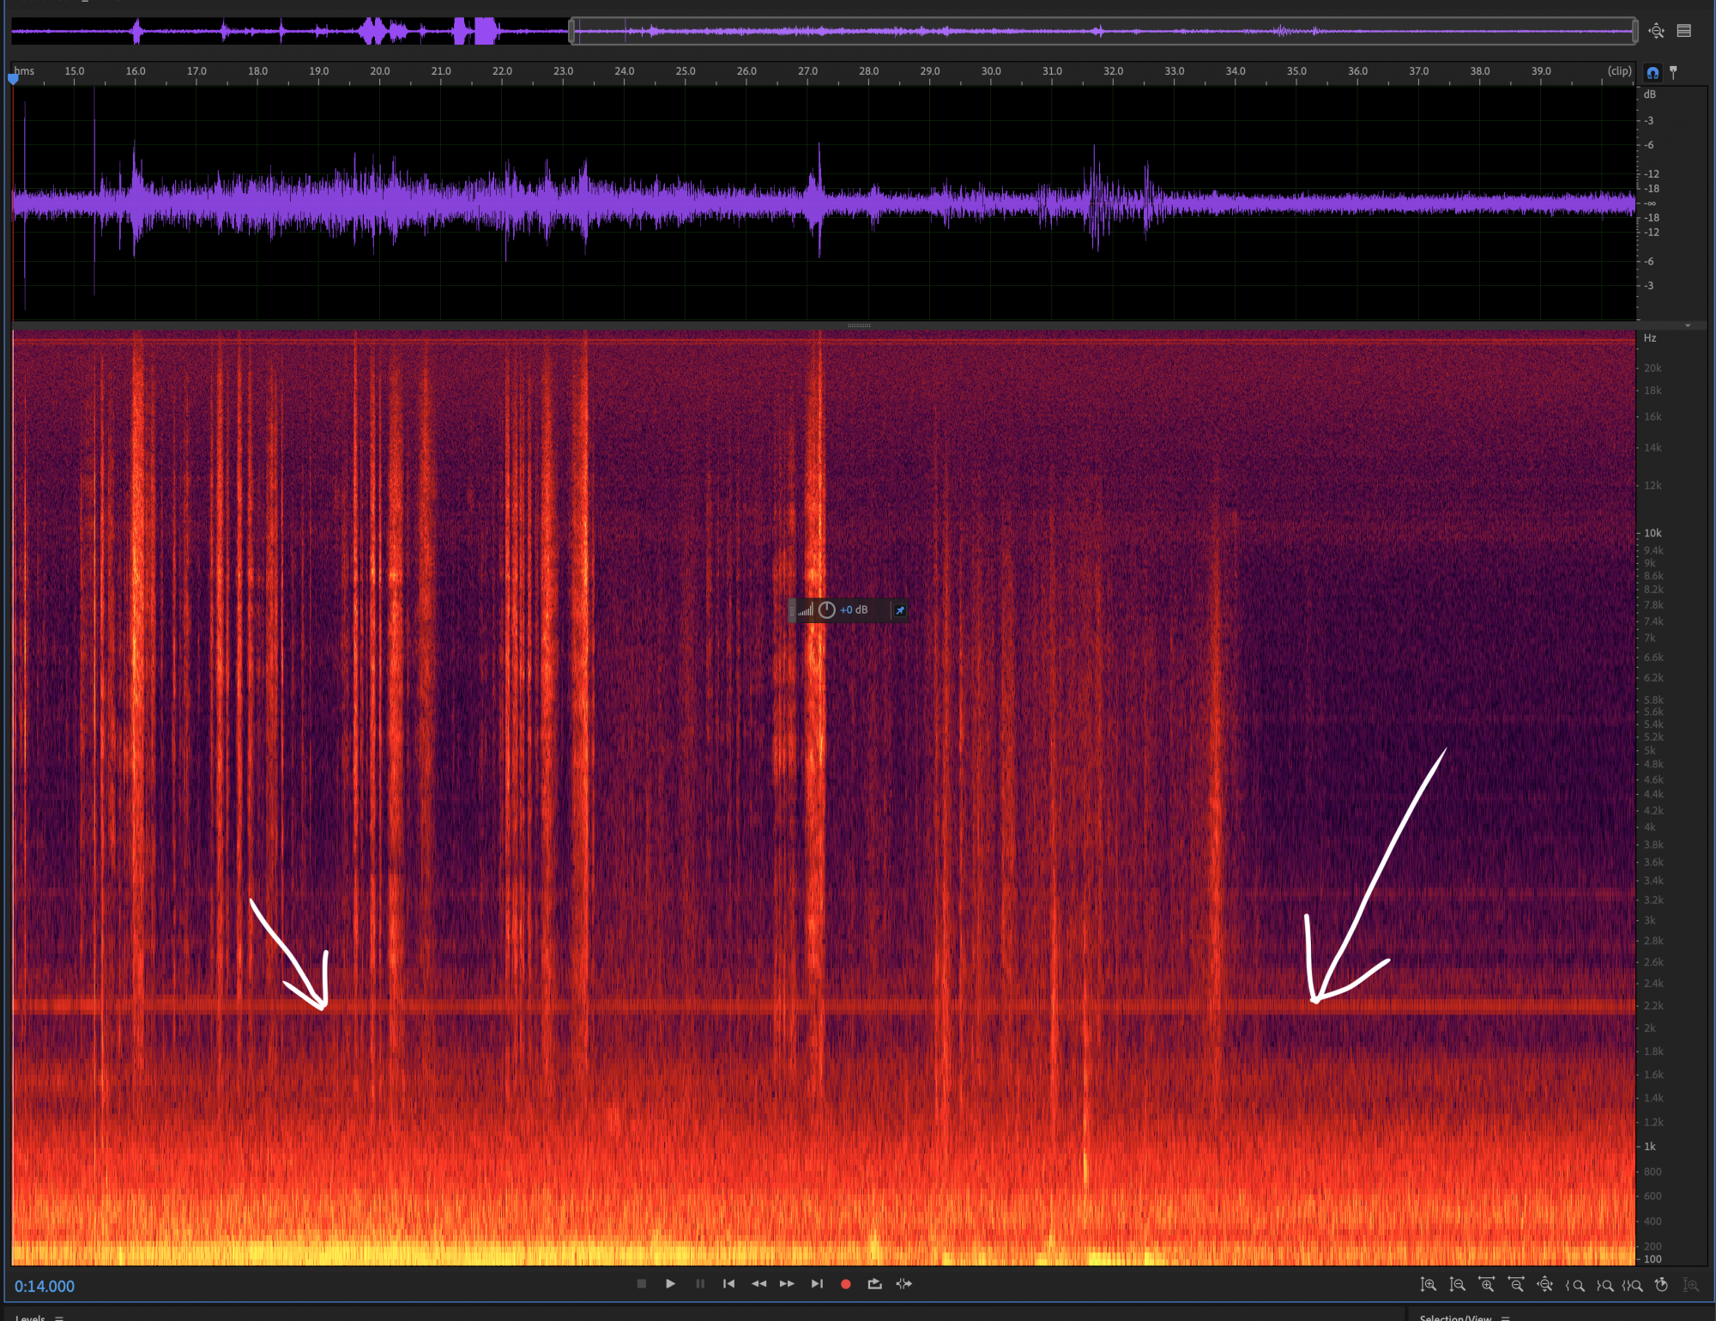Zoom out full using navigator zoom icon
The image size is (1716, 1321).
pos(1656,31)
